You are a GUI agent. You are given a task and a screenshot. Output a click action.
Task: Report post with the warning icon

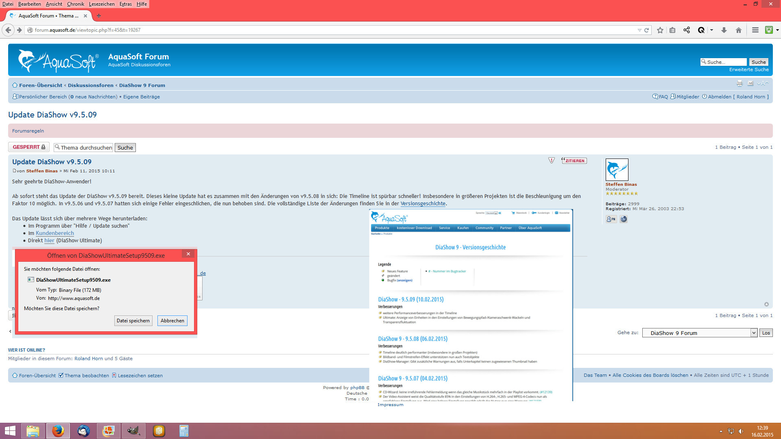pos(552,161)
